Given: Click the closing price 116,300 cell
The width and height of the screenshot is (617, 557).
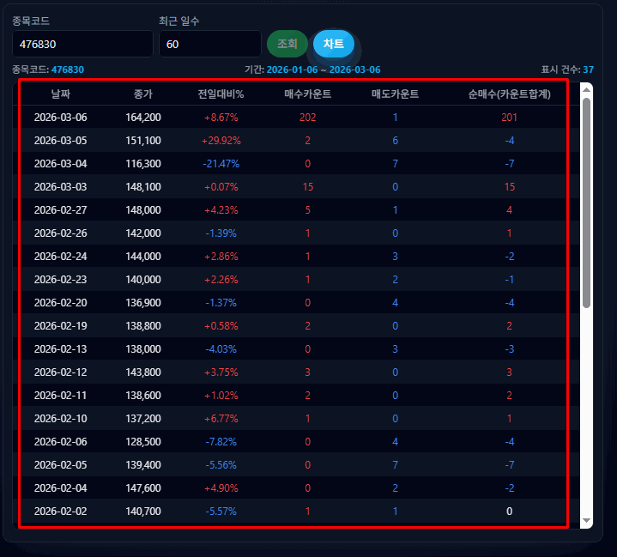Looking at the screenshot, I should pyautogui.click(x=142, y=163).
